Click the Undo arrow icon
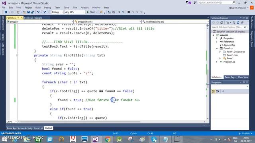 coord(38,12)
